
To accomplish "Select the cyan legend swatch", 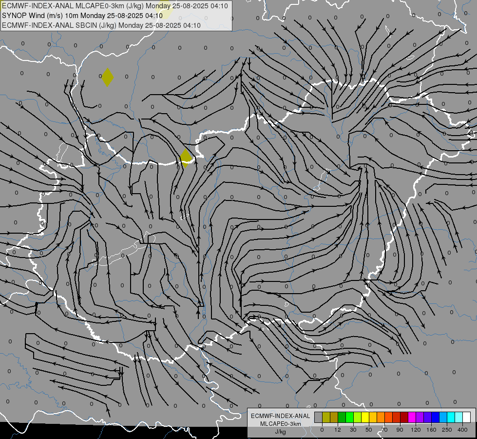I will pos(451,417).
